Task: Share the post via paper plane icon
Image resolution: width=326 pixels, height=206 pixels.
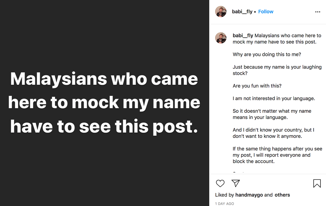Action: (236, 183)
